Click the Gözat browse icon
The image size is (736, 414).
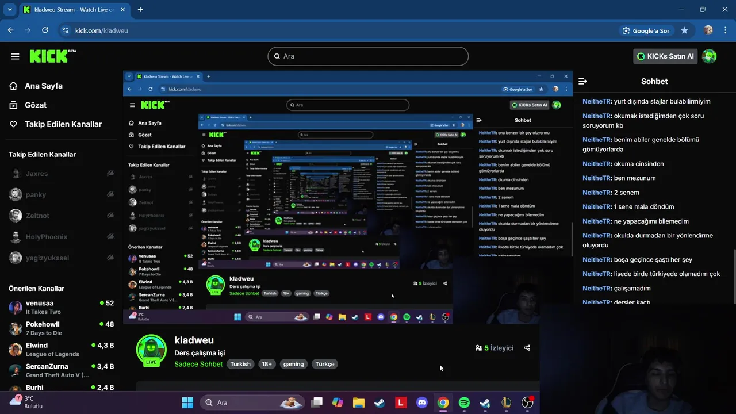[x=13, y=105]
